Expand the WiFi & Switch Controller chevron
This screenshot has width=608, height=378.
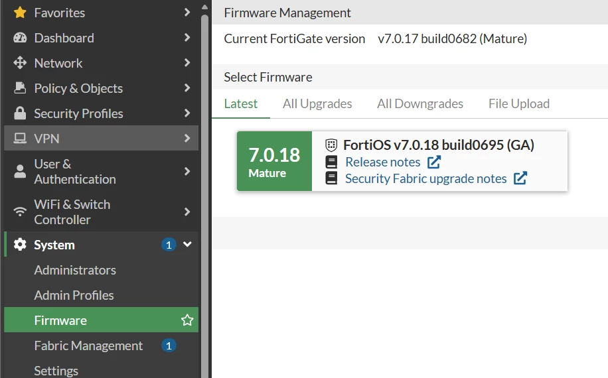pos(187,212)
